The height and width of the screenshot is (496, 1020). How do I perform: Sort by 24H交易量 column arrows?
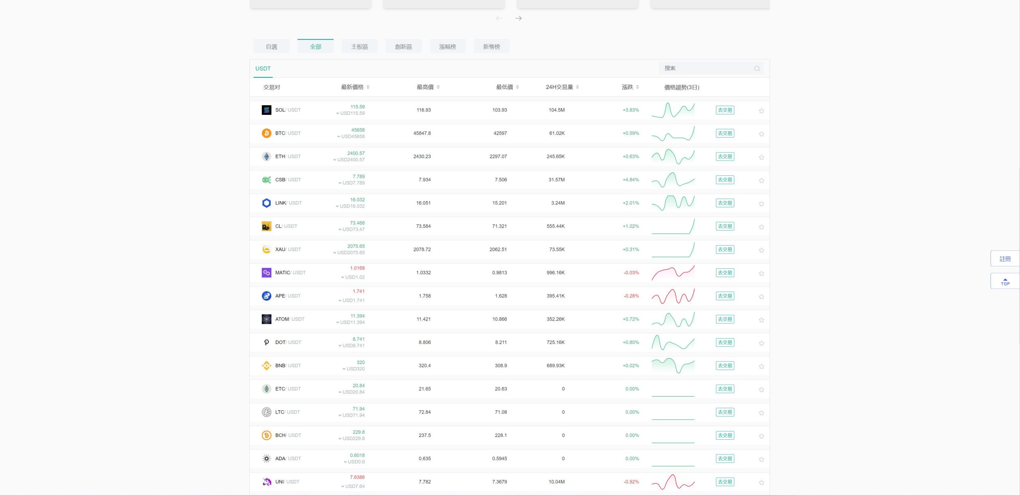[577, 87]
